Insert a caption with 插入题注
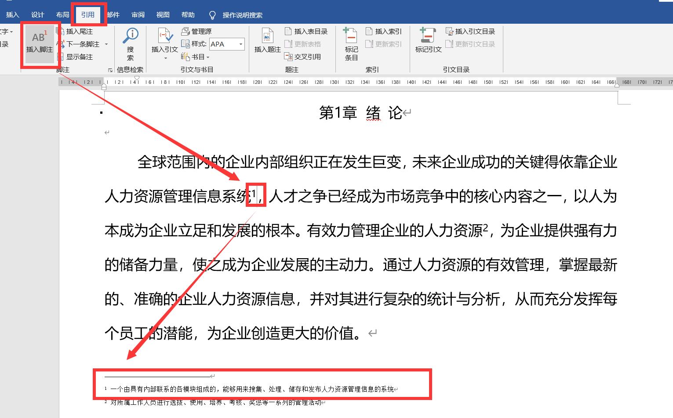673x418 pixels. coord(268,42)
